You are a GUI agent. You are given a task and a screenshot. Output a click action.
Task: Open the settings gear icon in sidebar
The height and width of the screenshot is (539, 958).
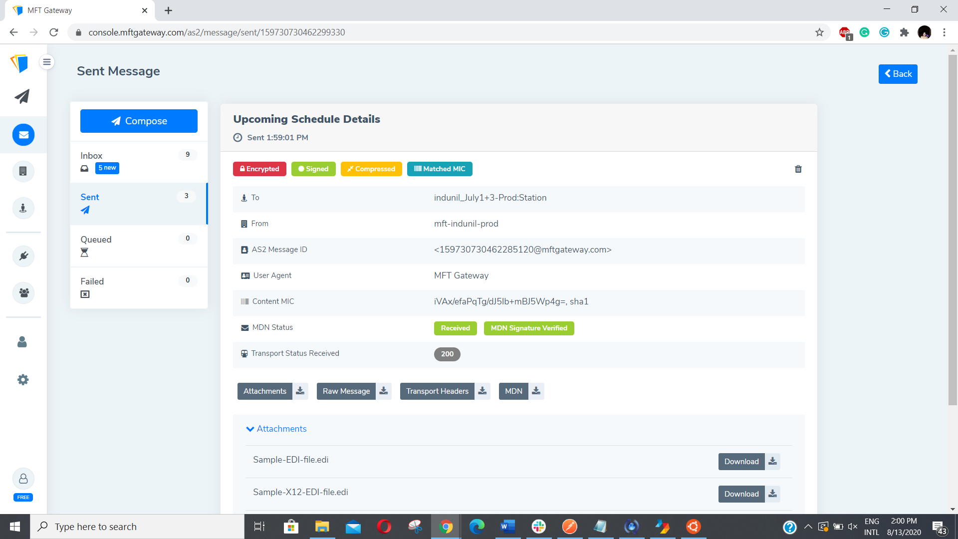coord(23,380)
